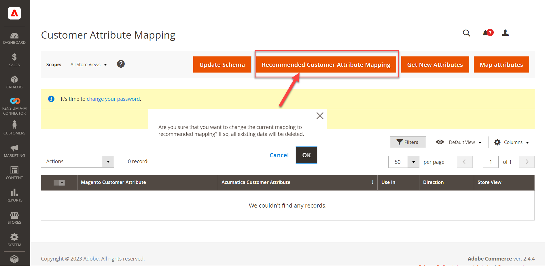Click the per page value field showing 50
The width and height of the screenshot is (545, 266).
(x=398, y=162)
